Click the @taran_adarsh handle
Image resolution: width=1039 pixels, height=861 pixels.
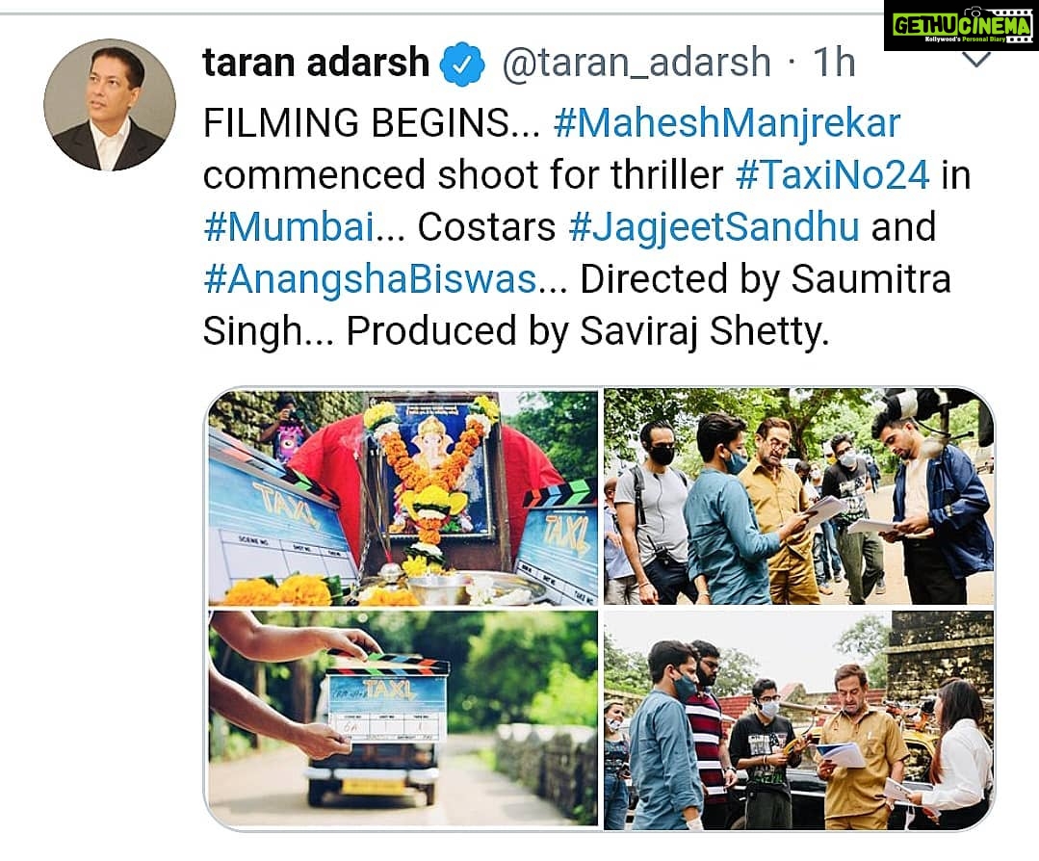[636, 64]
